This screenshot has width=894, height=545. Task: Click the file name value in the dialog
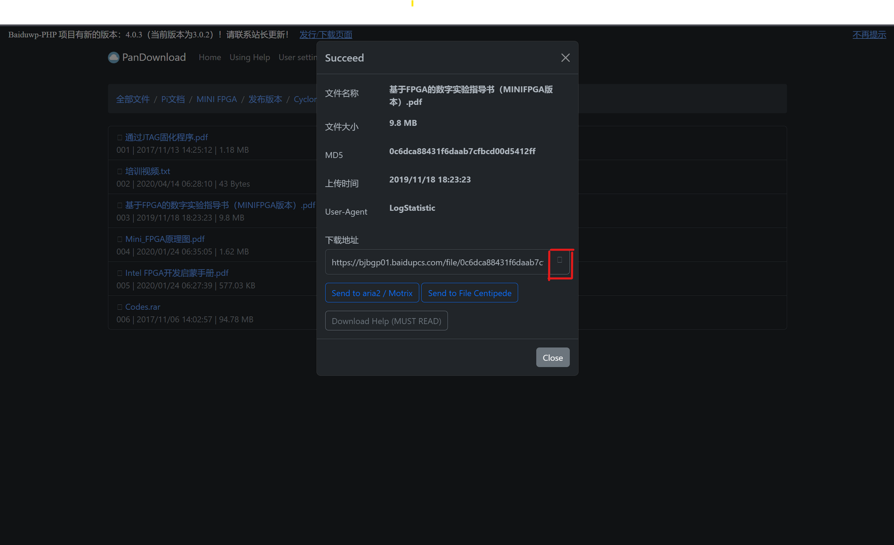click(471, 95)
